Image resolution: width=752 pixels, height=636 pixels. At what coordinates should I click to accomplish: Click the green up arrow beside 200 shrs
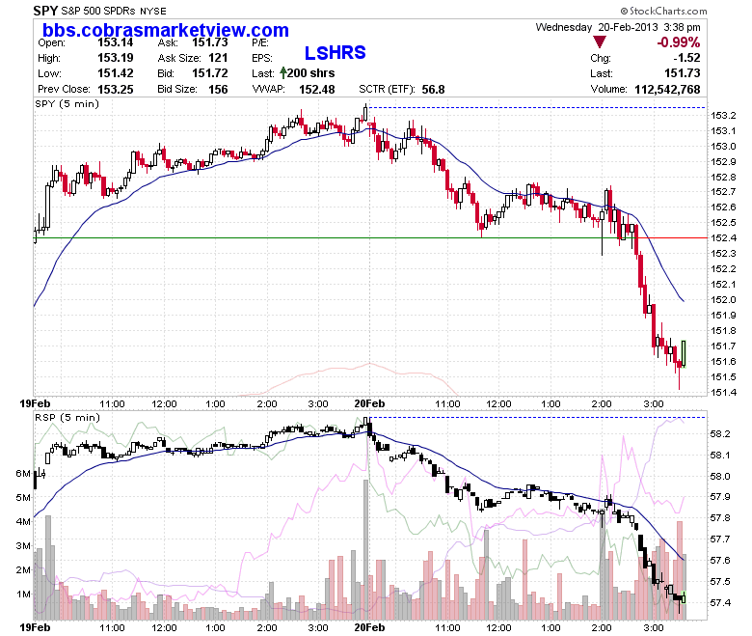point(282,73)
